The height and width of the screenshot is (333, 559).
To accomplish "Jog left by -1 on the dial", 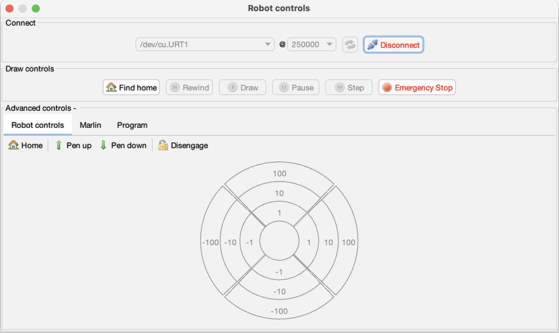I will tap(249, 243).
